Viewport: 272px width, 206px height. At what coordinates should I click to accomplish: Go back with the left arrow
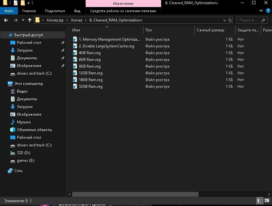(6, 20)
